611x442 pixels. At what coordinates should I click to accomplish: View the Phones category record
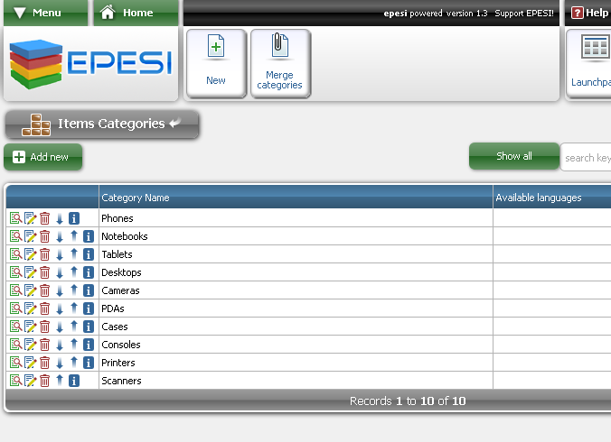[15, 218]
